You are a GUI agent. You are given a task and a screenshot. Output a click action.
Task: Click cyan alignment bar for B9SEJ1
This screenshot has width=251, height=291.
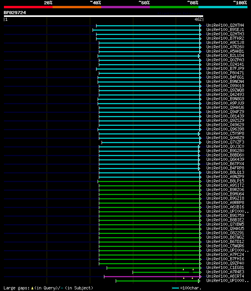[147, 30]
